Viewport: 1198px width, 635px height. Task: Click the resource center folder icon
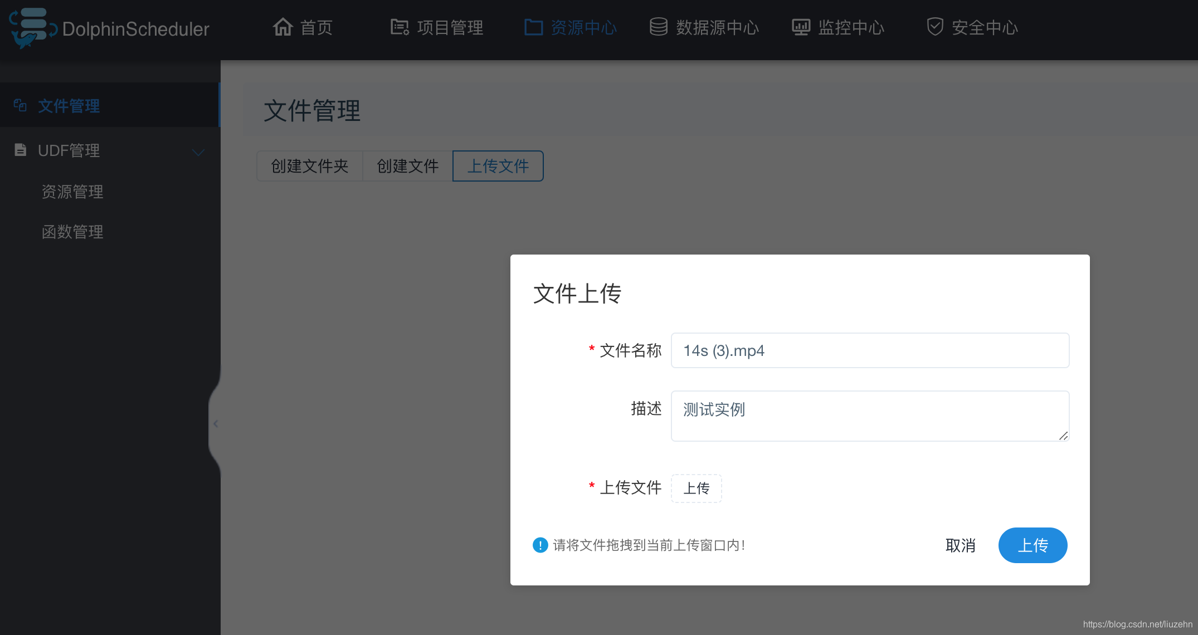pos(533,27)
